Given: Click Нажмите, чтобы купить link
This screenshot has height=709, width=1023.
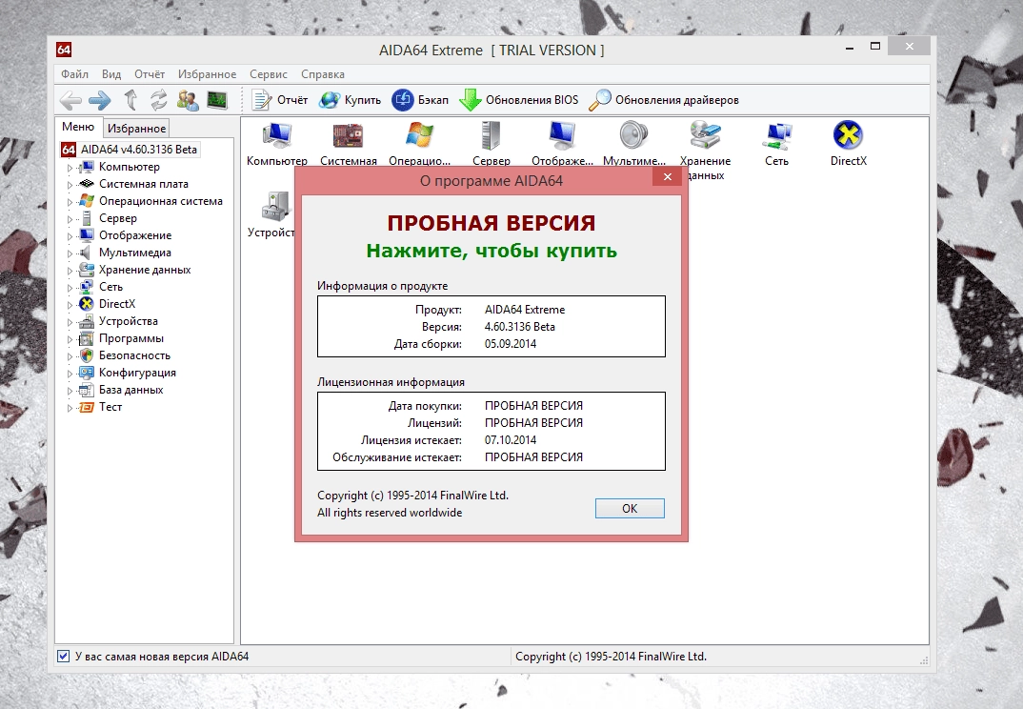Looking at the screenshot, I should [x=491, y=251].
